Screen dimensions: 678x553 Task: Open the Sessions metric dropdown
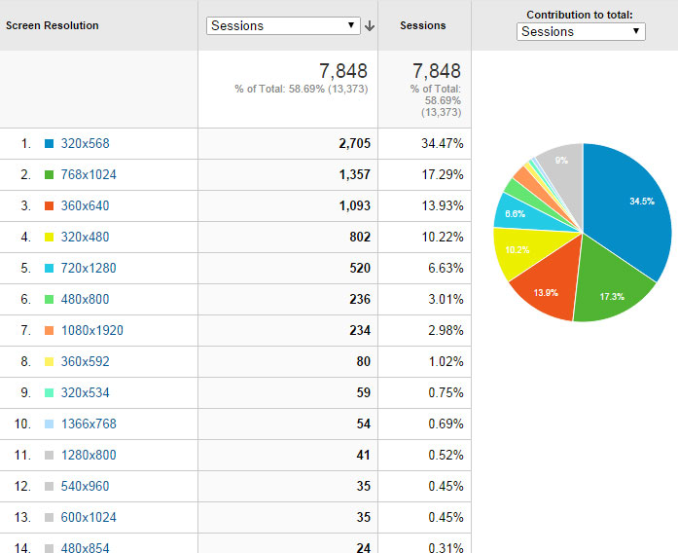283,25
